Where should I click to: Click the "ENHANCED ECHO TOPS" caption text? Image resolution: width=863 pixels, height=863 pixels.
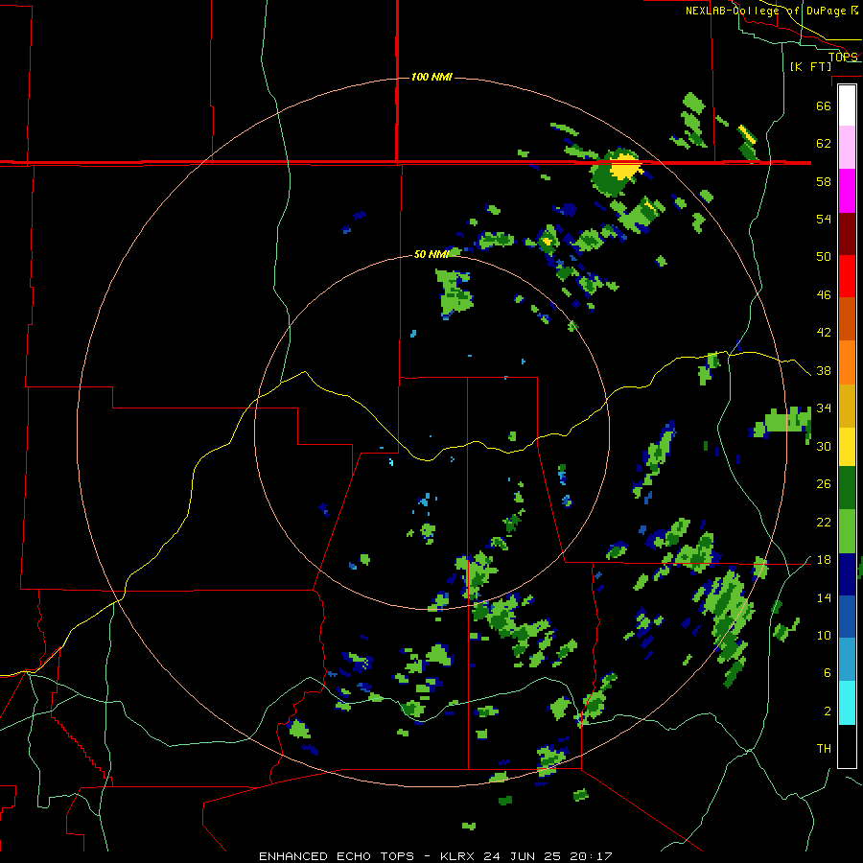coord(337,856)
